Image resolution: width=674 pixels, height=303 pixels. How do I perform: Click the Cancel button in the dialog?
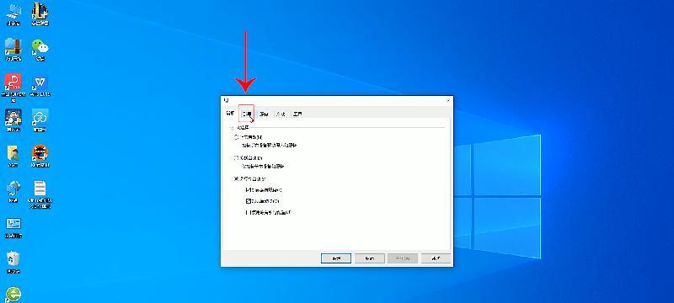click(370, 258)
